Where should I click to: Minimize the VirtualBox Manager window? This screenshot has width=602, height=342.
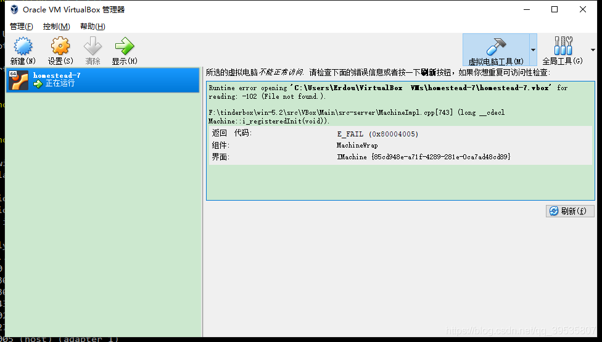527,10
